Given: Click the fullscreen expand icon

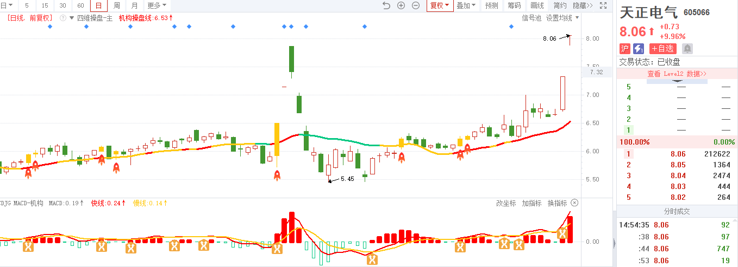Looking at the screenshot, I should pos(603,5).
